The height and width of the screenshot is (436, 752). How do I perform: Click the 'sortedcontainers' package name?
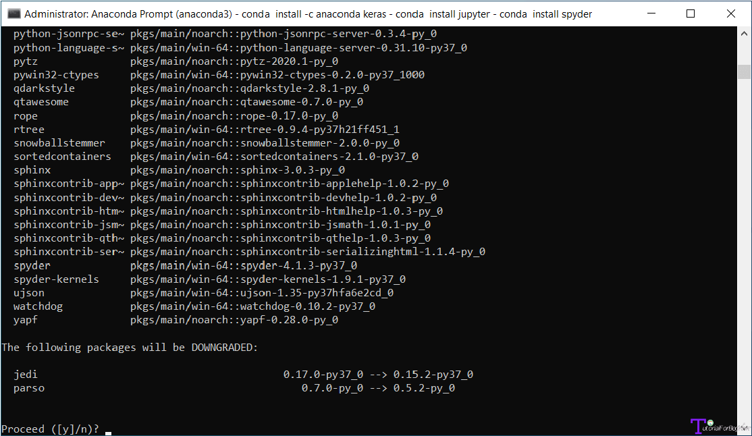pyautogui.click(x=62, y=157)
